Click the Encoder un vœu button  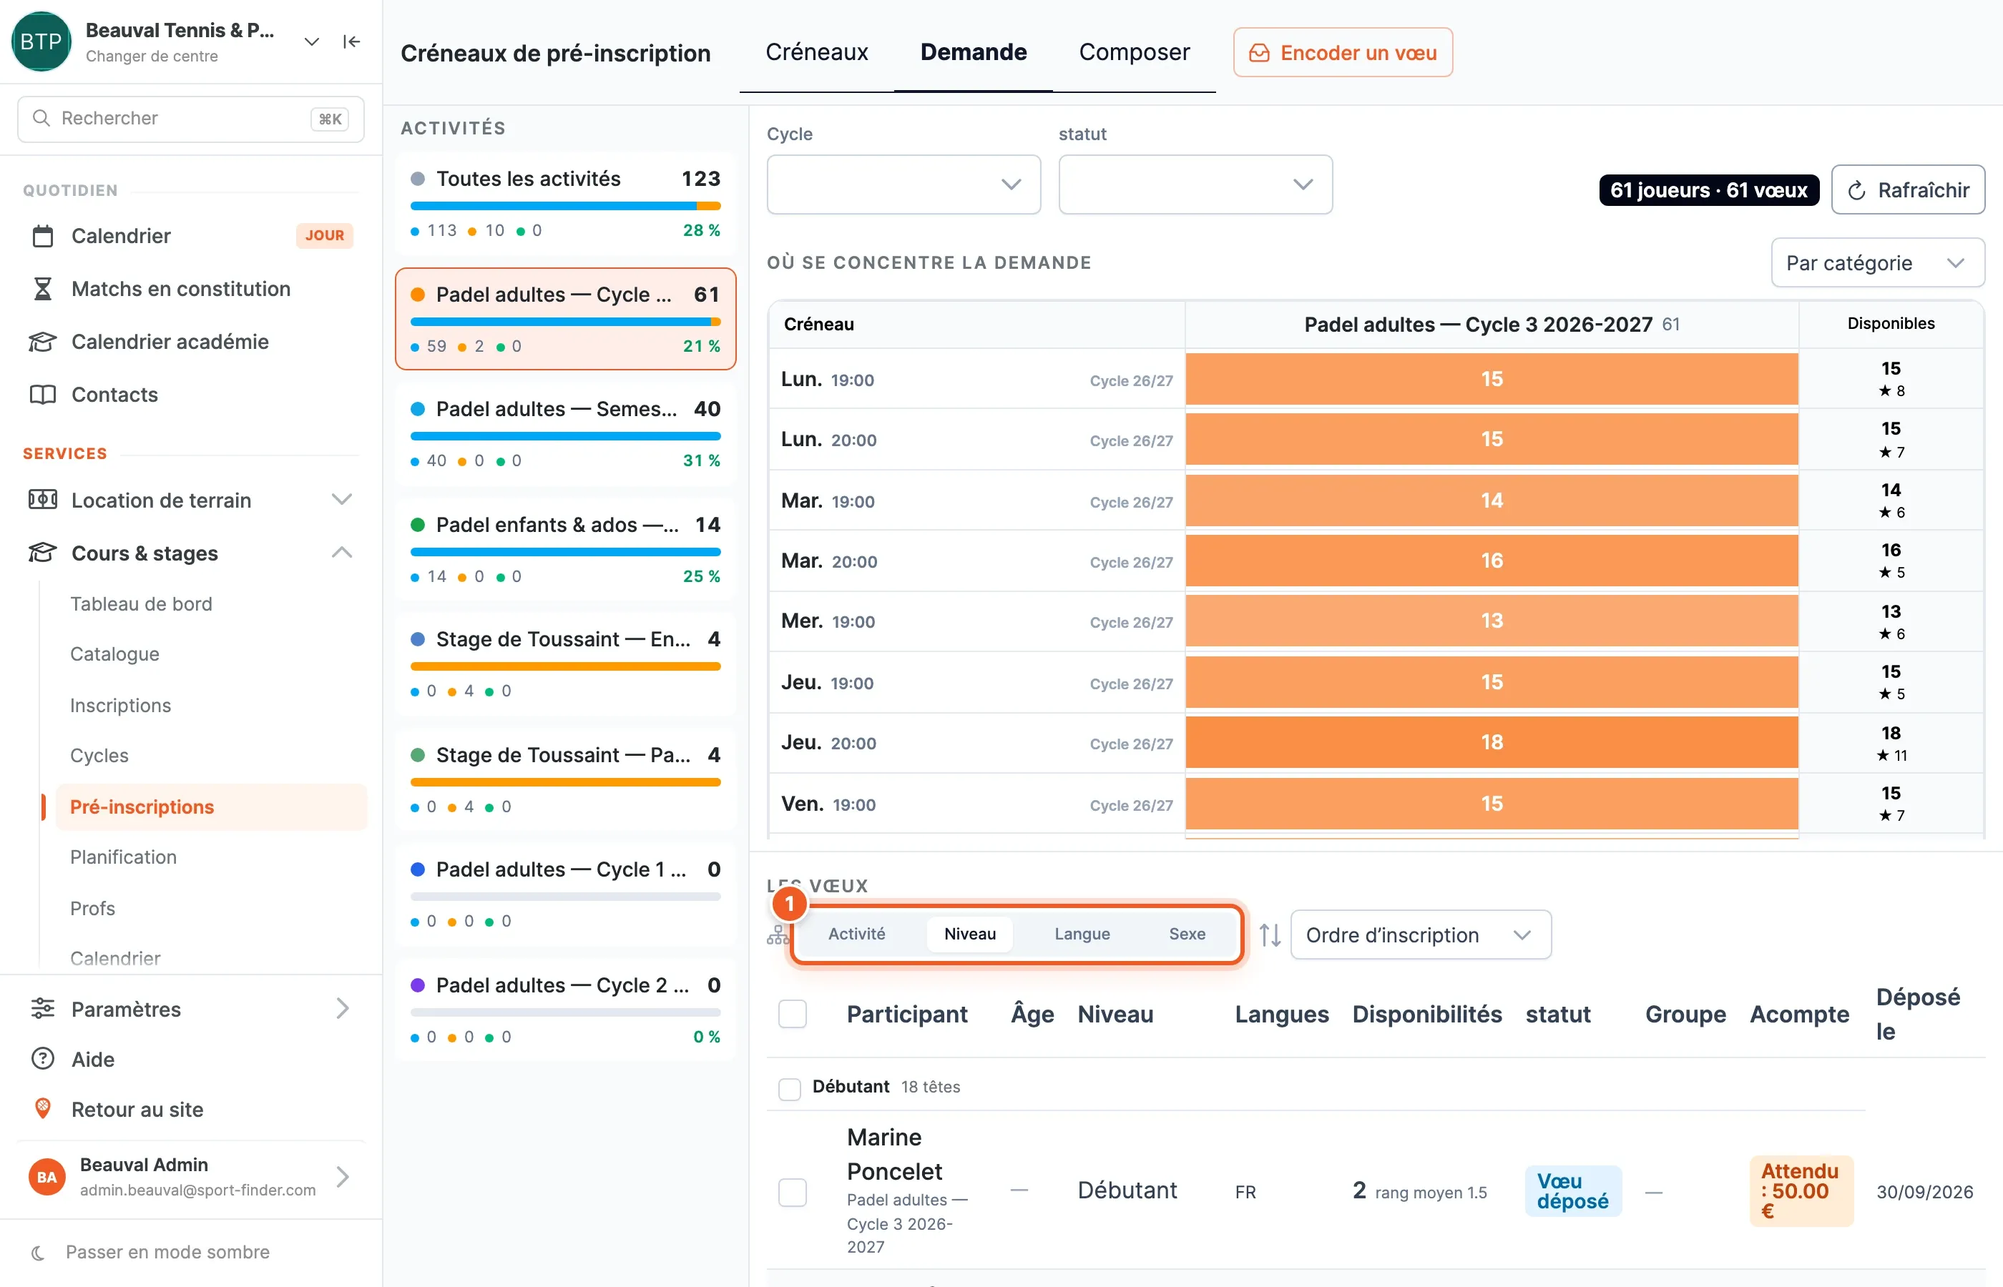pyautogui.click(x=1343, y=53)
